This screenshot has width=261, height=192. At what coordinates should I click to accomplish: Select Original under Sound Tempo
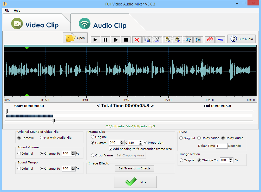pyautogui.click(x=25, y=169)
